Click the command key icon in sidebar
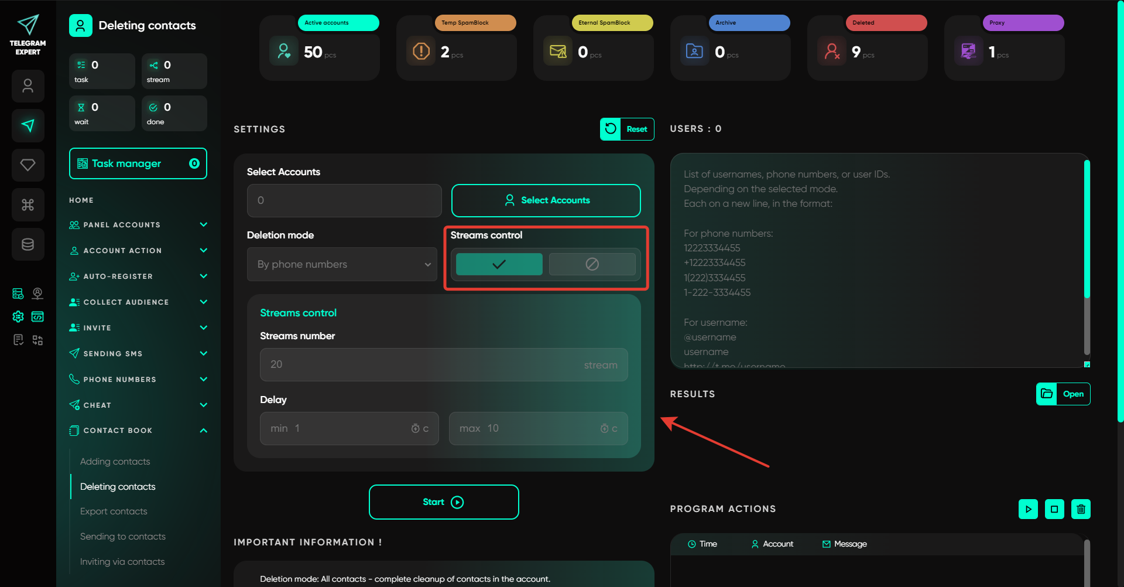This screenshot has height=587, width=1124. tap(28, 204)
